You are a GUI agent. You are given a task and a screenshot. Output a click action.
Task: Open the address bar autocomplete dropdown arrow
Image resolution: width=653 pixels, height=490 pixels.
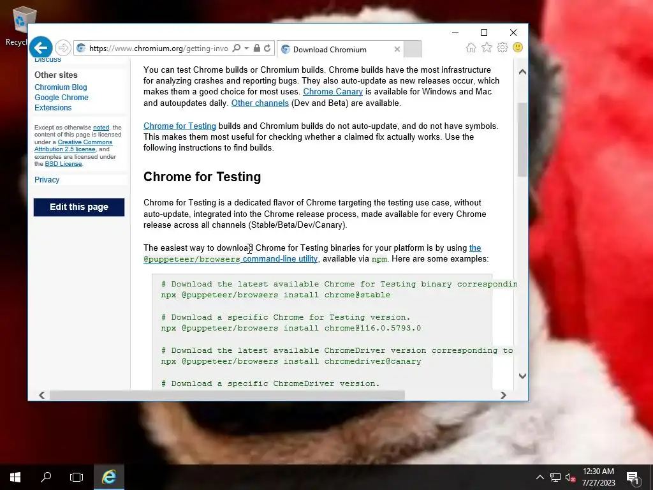247,48
